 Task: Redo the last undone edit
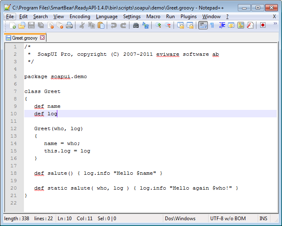click(x=123, y=25)
